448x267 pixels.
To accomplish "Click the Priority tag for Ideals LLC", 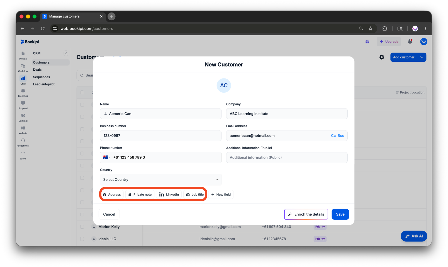I will point(320,239).
